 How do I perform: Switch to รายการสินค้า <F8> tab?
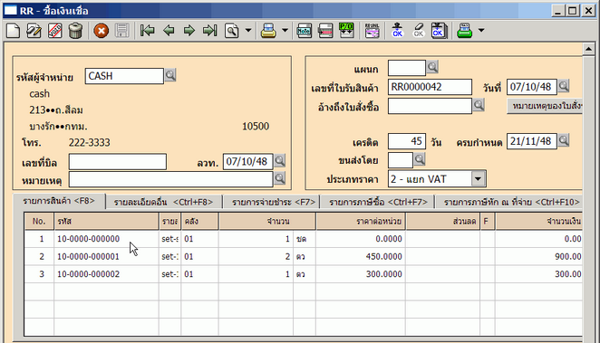tap(59, 201)
